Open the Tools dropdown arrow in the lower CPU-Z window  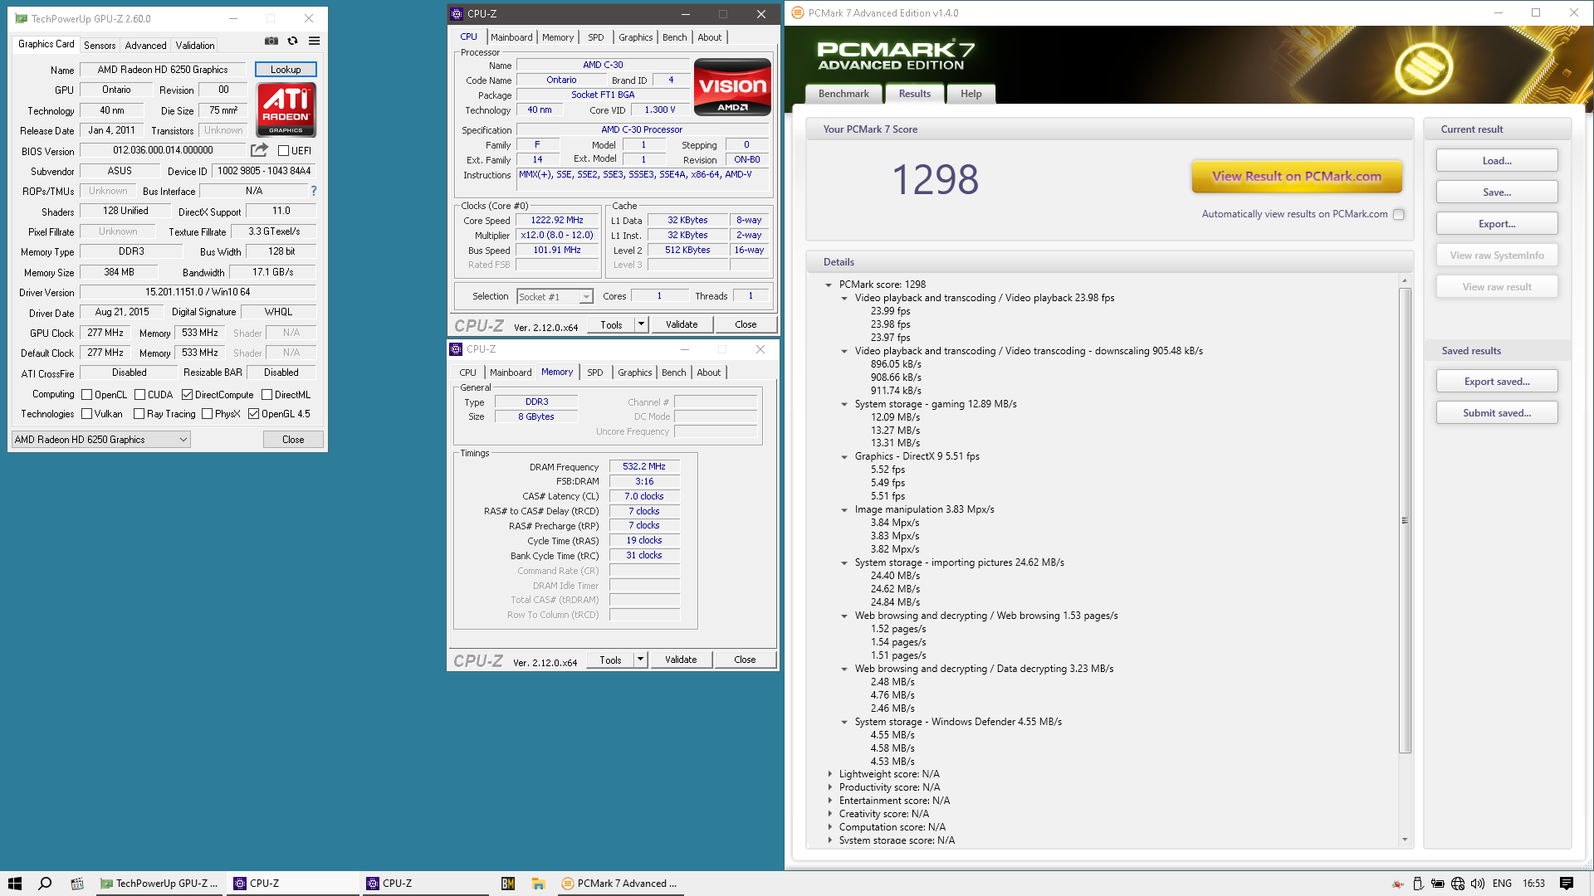[x=640, y=660]
